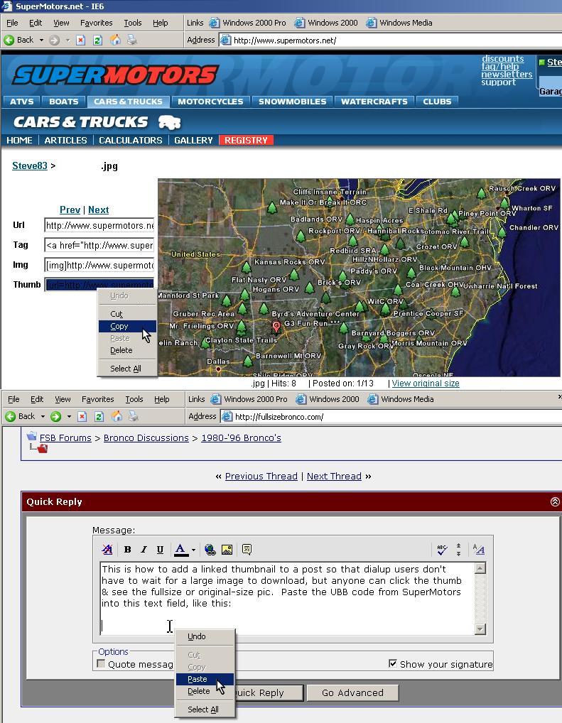The image size is (562, 723).
Task: Open Forward history dropdown in fullsizebronco window
Action: [69, 416]
